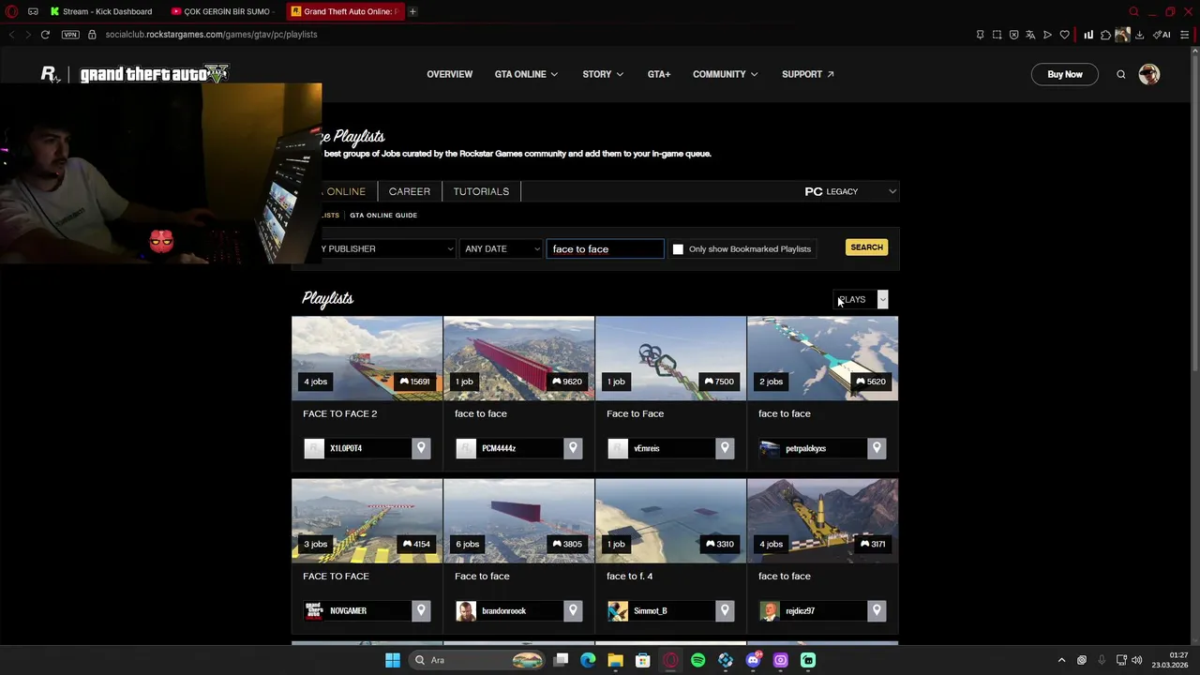Switch to the TUTORIALS tab
Viewport: 1200px width, 675px height.
tap(481, 191)
